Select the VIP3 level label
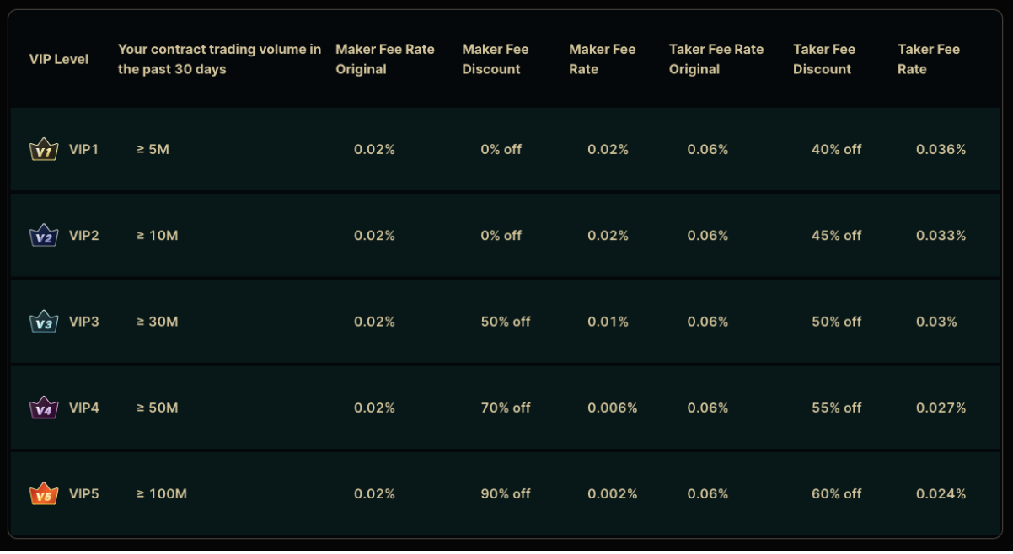The width and height of the screenshot is (1013, 554). pyautogui.click(x=84, y=322)
